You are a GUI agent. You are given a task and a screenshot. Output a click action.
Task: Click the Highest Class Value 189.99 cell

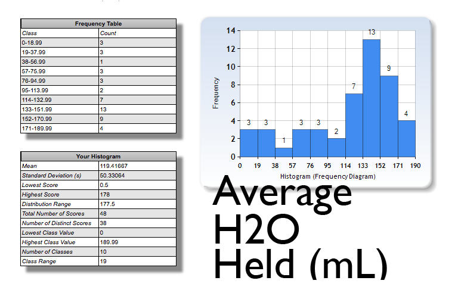coord(137,242)
